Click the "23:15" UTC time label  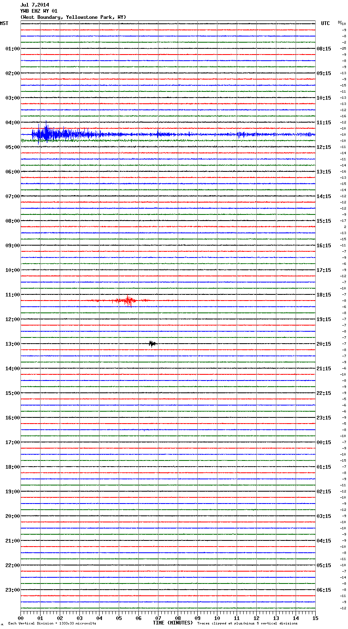(324, 418)
